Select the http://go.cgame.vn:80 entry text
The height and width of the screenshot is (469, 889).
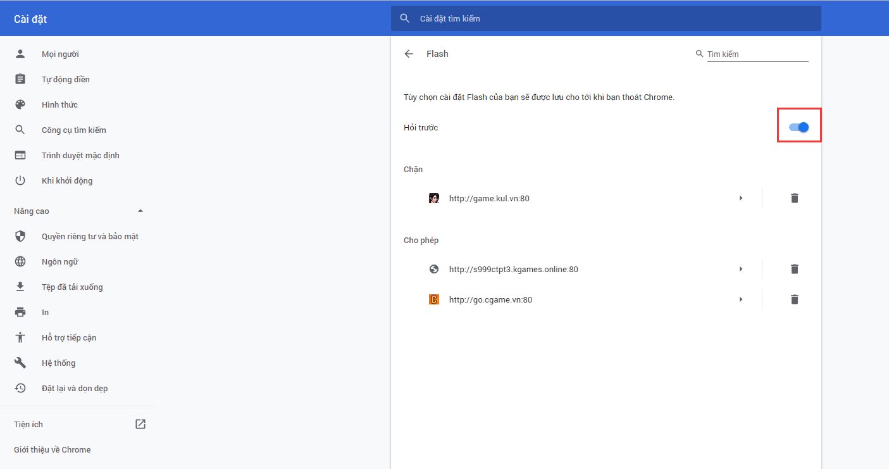pos(490,299)
